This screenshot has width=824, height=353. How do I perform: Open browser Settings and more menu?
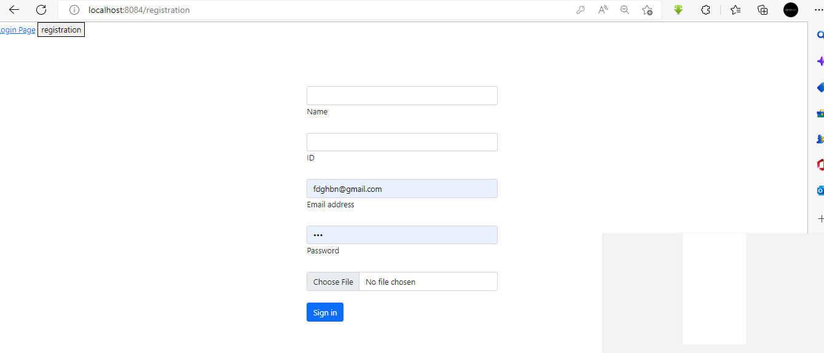tap(817, 10)
